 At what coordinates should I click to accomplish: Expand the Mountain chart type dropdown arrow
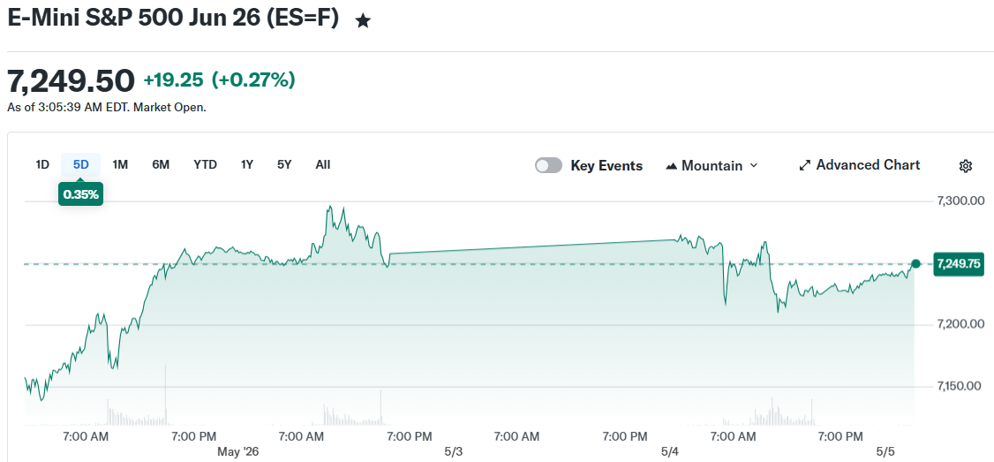[x=754, y=166]
